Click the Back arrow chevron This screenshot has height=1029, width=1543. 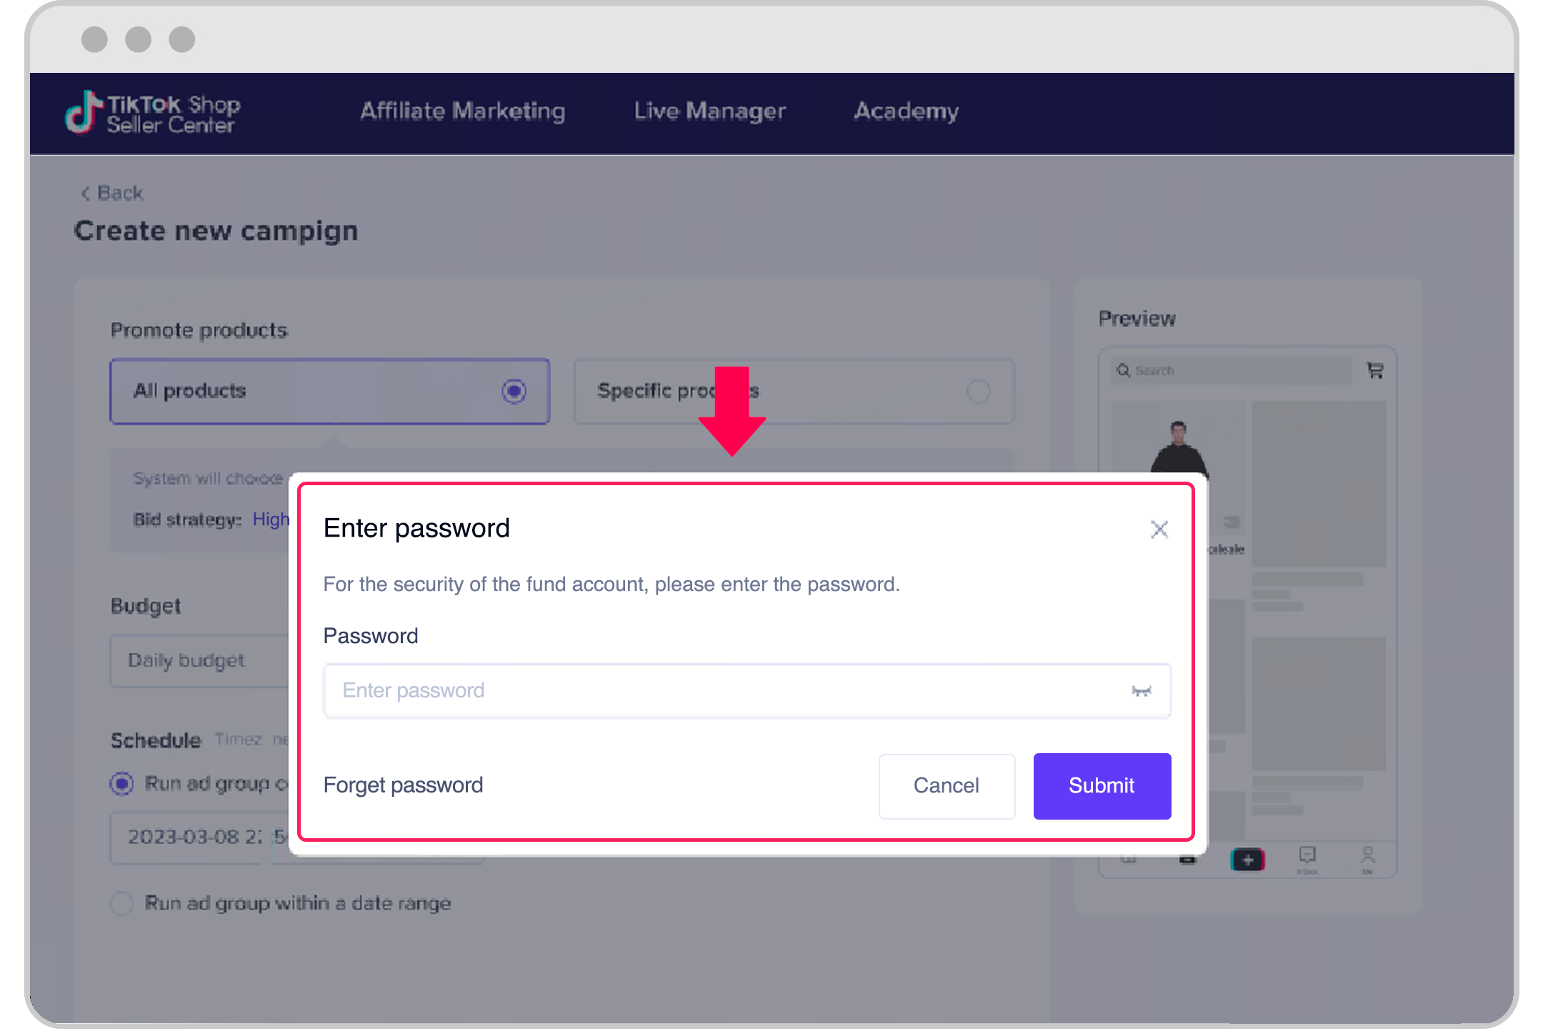86,194
